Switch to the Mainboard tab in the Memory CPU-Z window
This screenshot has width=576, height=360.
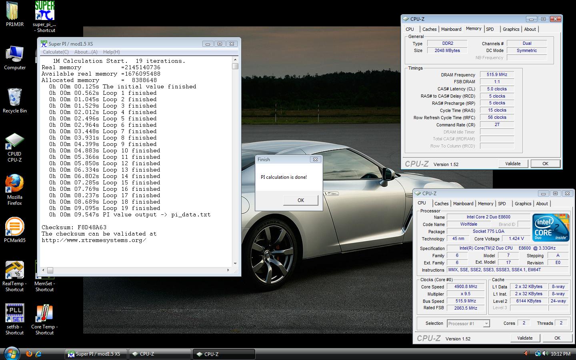click(451, 29)
